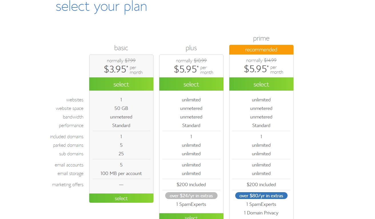
Task: Click the bottom select button under plus
Action: pyautogui.click(x=191, y=217)
